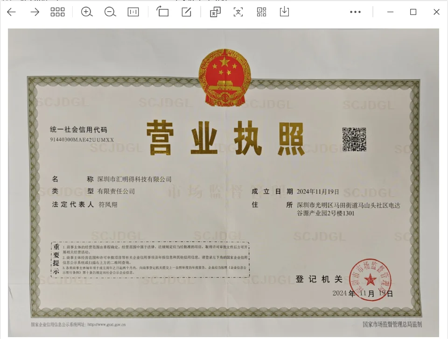Rotate the image

point(162,12)
